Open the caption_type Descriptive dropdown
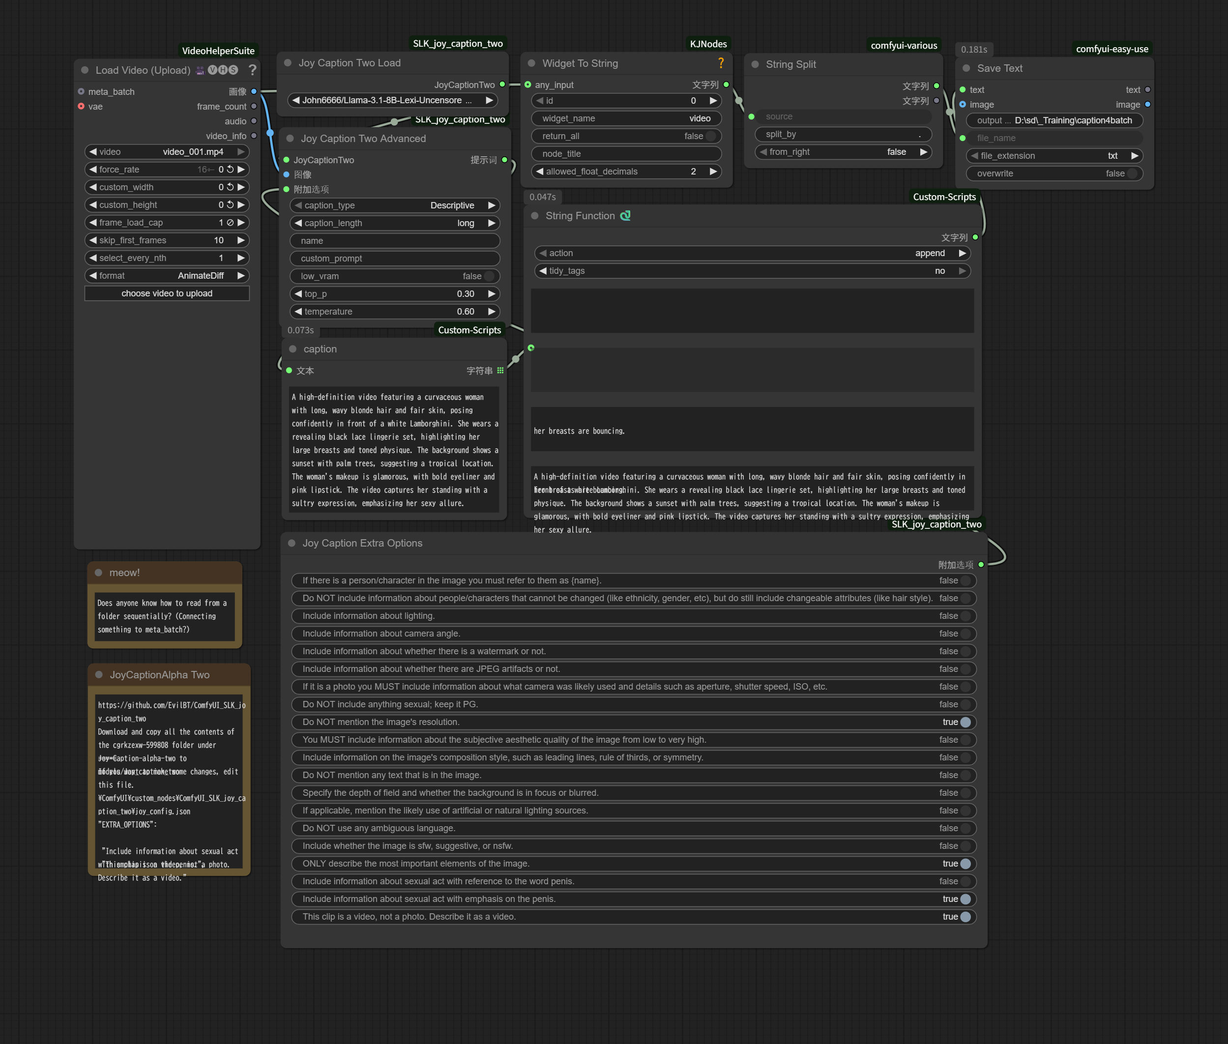This screenshot has height=1044, width=1228. [395, 205]
